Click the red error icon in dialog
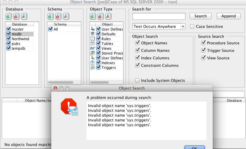The width and height of the screenshot is (246, 149). 69,107
